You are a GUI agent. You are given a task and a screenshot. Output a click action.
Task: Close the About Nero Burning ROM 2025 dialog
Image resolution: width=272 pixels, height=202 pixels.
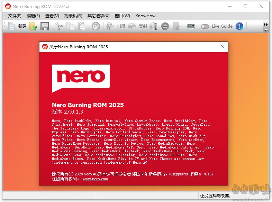click(x=223, y=47)
